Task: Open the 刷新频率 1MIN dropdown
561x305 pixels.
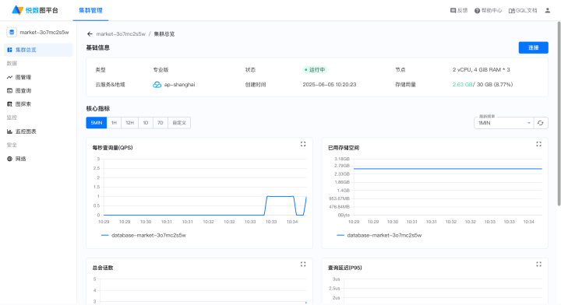Action: pos(504,122)
